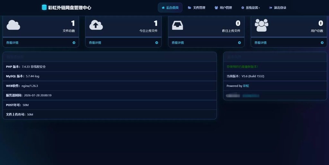The width and height of the screenshot is (329, 165).
Task: Open 用户管理 in the navigation bar
Action: [223, 8]
